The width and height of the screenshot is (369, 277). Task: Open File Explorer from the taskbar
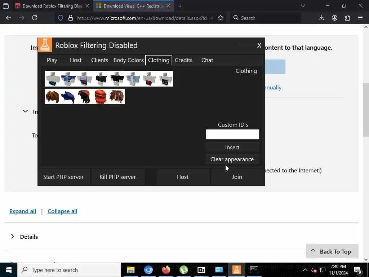[x=130, y=270]
